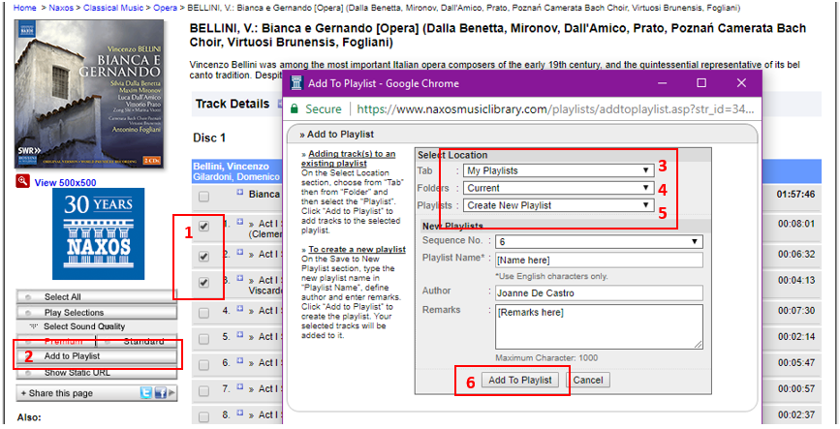
Task: Click the Home breadcrumb link
Action: click(x=24, y=8)
